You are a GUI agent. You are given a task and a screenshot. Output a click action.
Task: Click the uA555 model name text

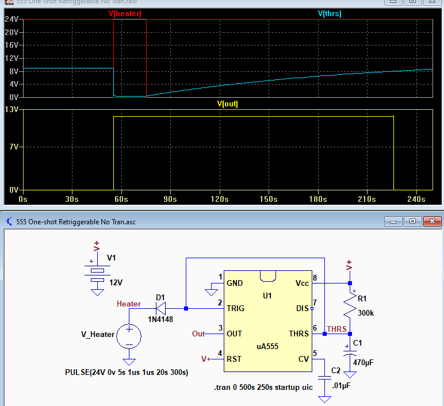coord(267,346)
